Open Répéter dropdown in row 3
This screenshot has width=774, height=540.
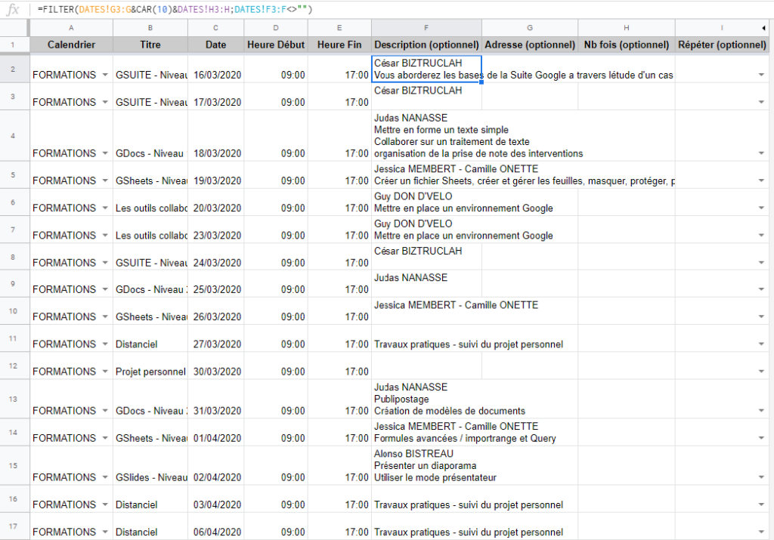[762, 102]
